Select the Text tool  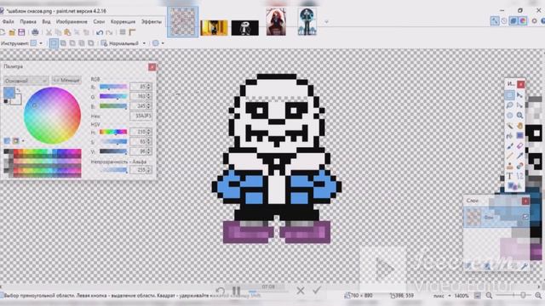(x=509, y=176)
